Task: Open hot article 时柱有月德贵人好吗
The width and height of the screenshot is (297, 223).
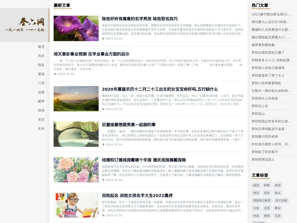Action: pyautogui.click(x=271, y=144)
